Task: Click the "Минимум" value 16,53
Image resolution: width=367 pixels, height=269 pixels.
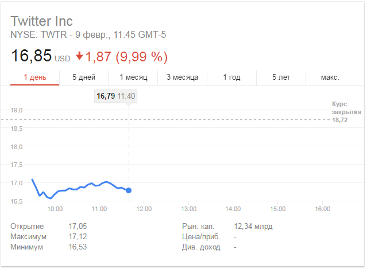Action: click(78, 247)
